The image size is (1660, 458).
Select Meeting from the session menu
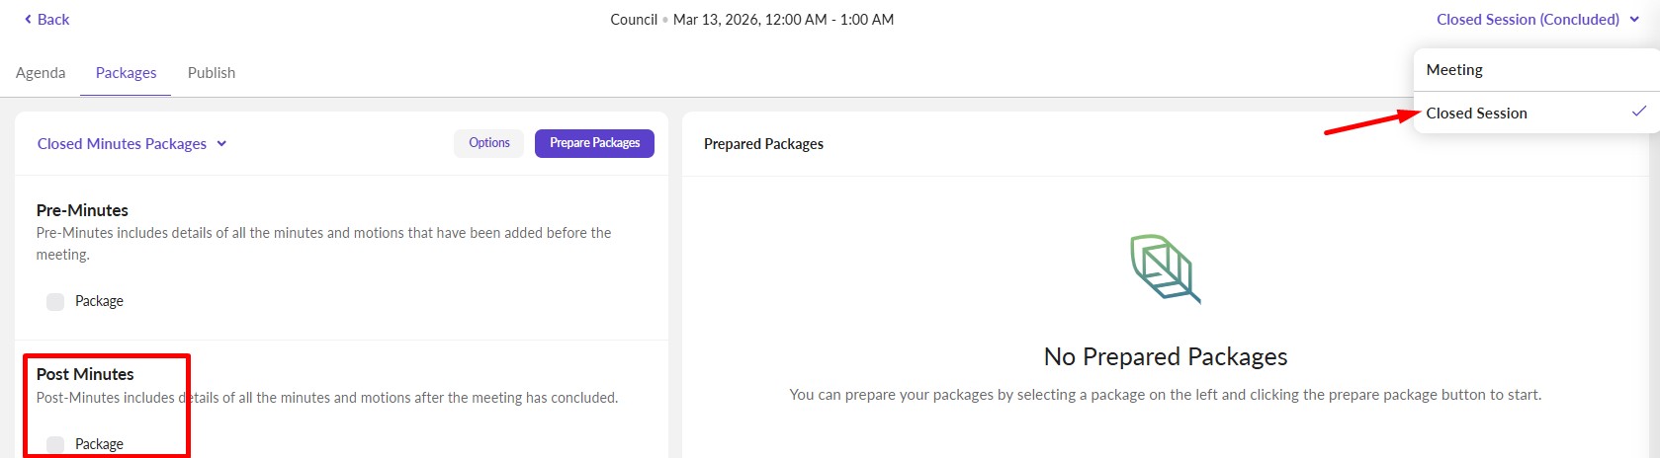tap(1454, 70)
